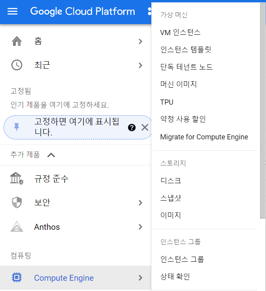Open the 규정 준수 menu item
Image resolution: width=266 pixels, height=291 pixels.
pyautogui.click(x=75, y=178)
